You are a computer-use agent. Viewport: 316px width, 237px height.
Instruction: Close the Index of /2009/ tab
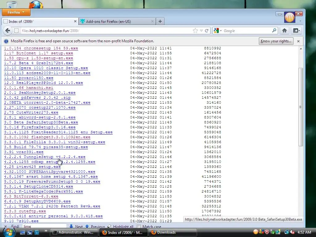(75, 21)
